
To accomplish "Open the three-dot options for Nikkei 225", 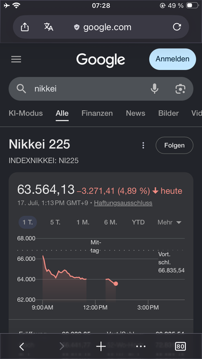I will (143, 145).
